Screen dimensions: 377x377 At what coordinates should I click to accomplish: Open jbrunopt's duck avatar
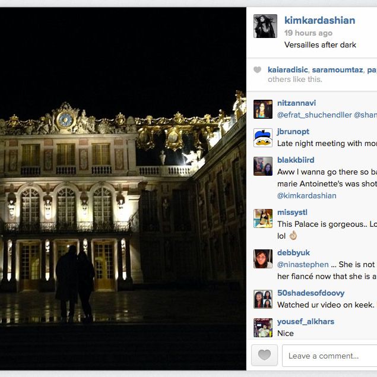263,138
